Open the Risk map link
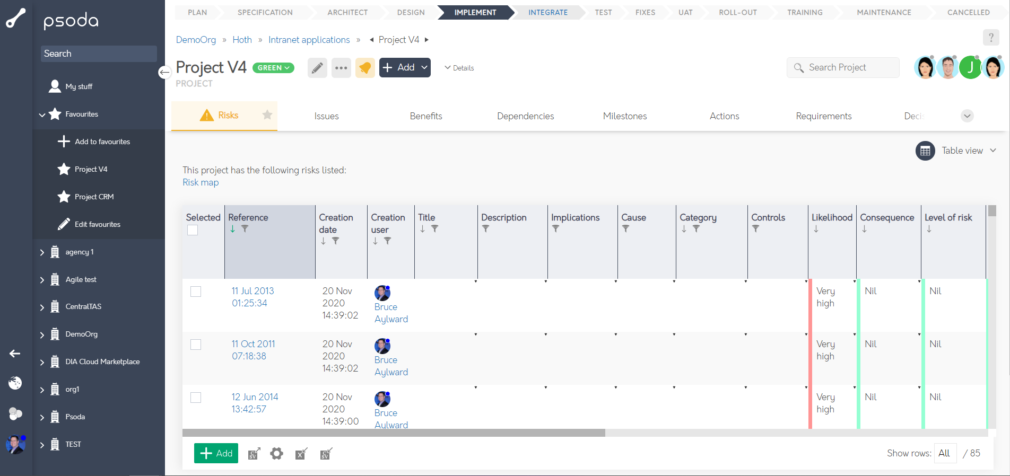 pyautogui.click(x=201, y=182)
